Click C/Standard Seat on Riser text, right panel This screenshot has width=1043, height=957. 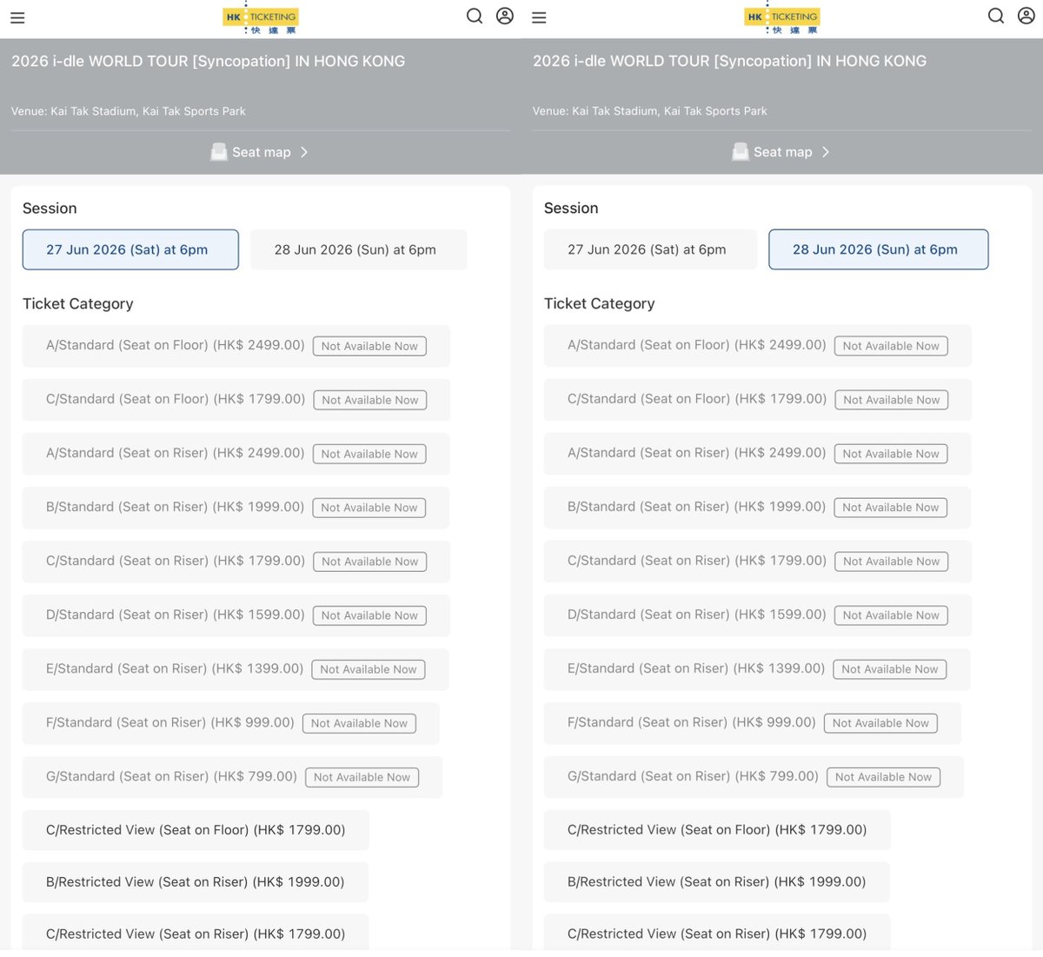tap(697, 561)
